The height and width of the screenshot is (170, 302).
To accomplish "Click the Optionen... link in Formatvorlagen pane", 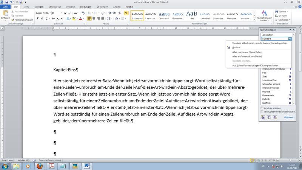I will [289, 117].
